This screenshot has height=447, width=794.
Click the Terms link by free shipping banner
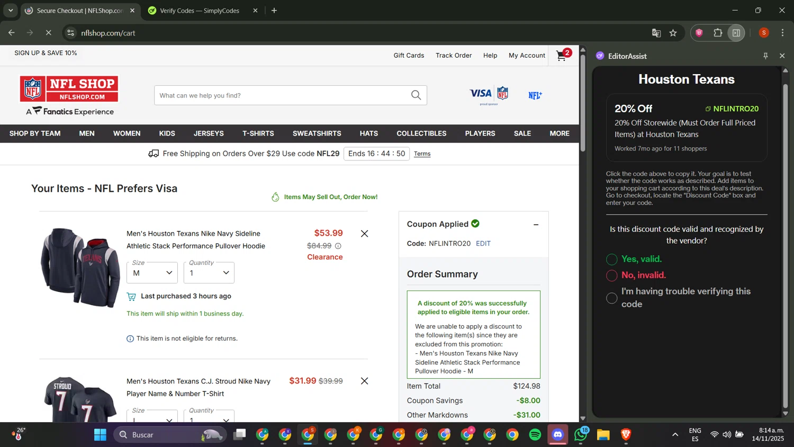[x=422, y=154]
